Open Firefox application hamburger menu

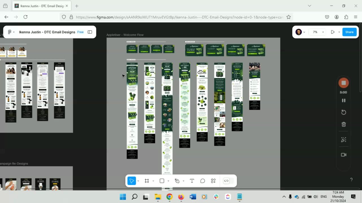356,17
